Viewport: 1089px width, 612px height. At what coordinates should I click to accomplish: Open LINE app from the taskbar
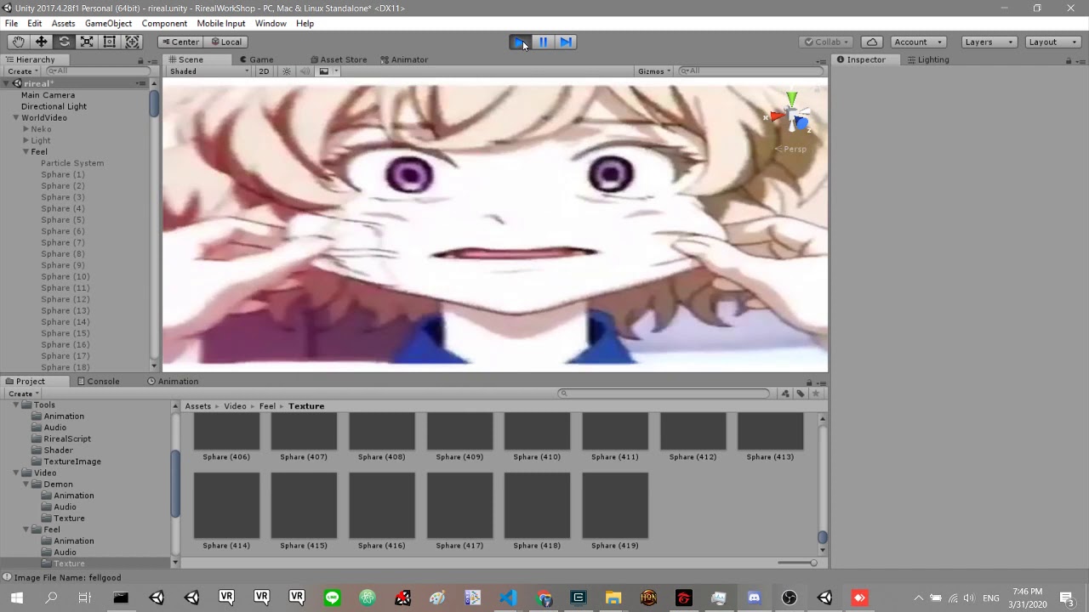coord(332,598)
